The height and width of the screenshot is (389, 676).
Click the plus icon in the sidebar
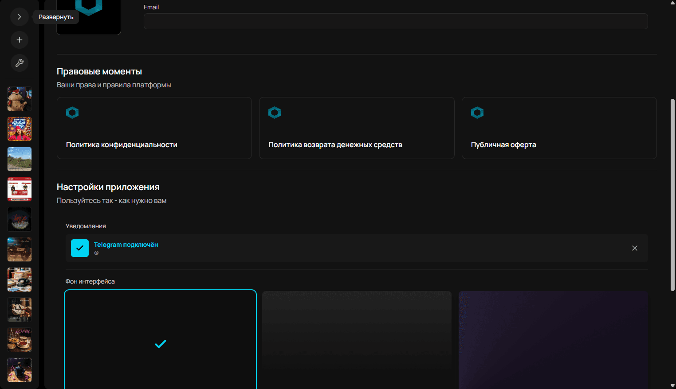pyautogui.click(x=20, y=40)
